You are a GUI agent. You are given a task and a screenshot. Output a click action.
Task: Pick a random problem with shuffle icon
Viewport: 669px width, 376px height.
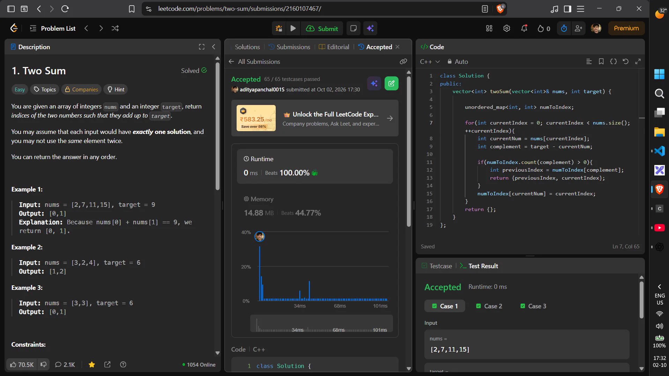tap(115, 28)
